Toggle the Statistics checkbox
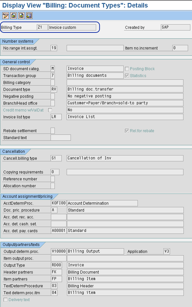This screenshot has height=307, width=192. pyautogui.click(x=127, y=75)
